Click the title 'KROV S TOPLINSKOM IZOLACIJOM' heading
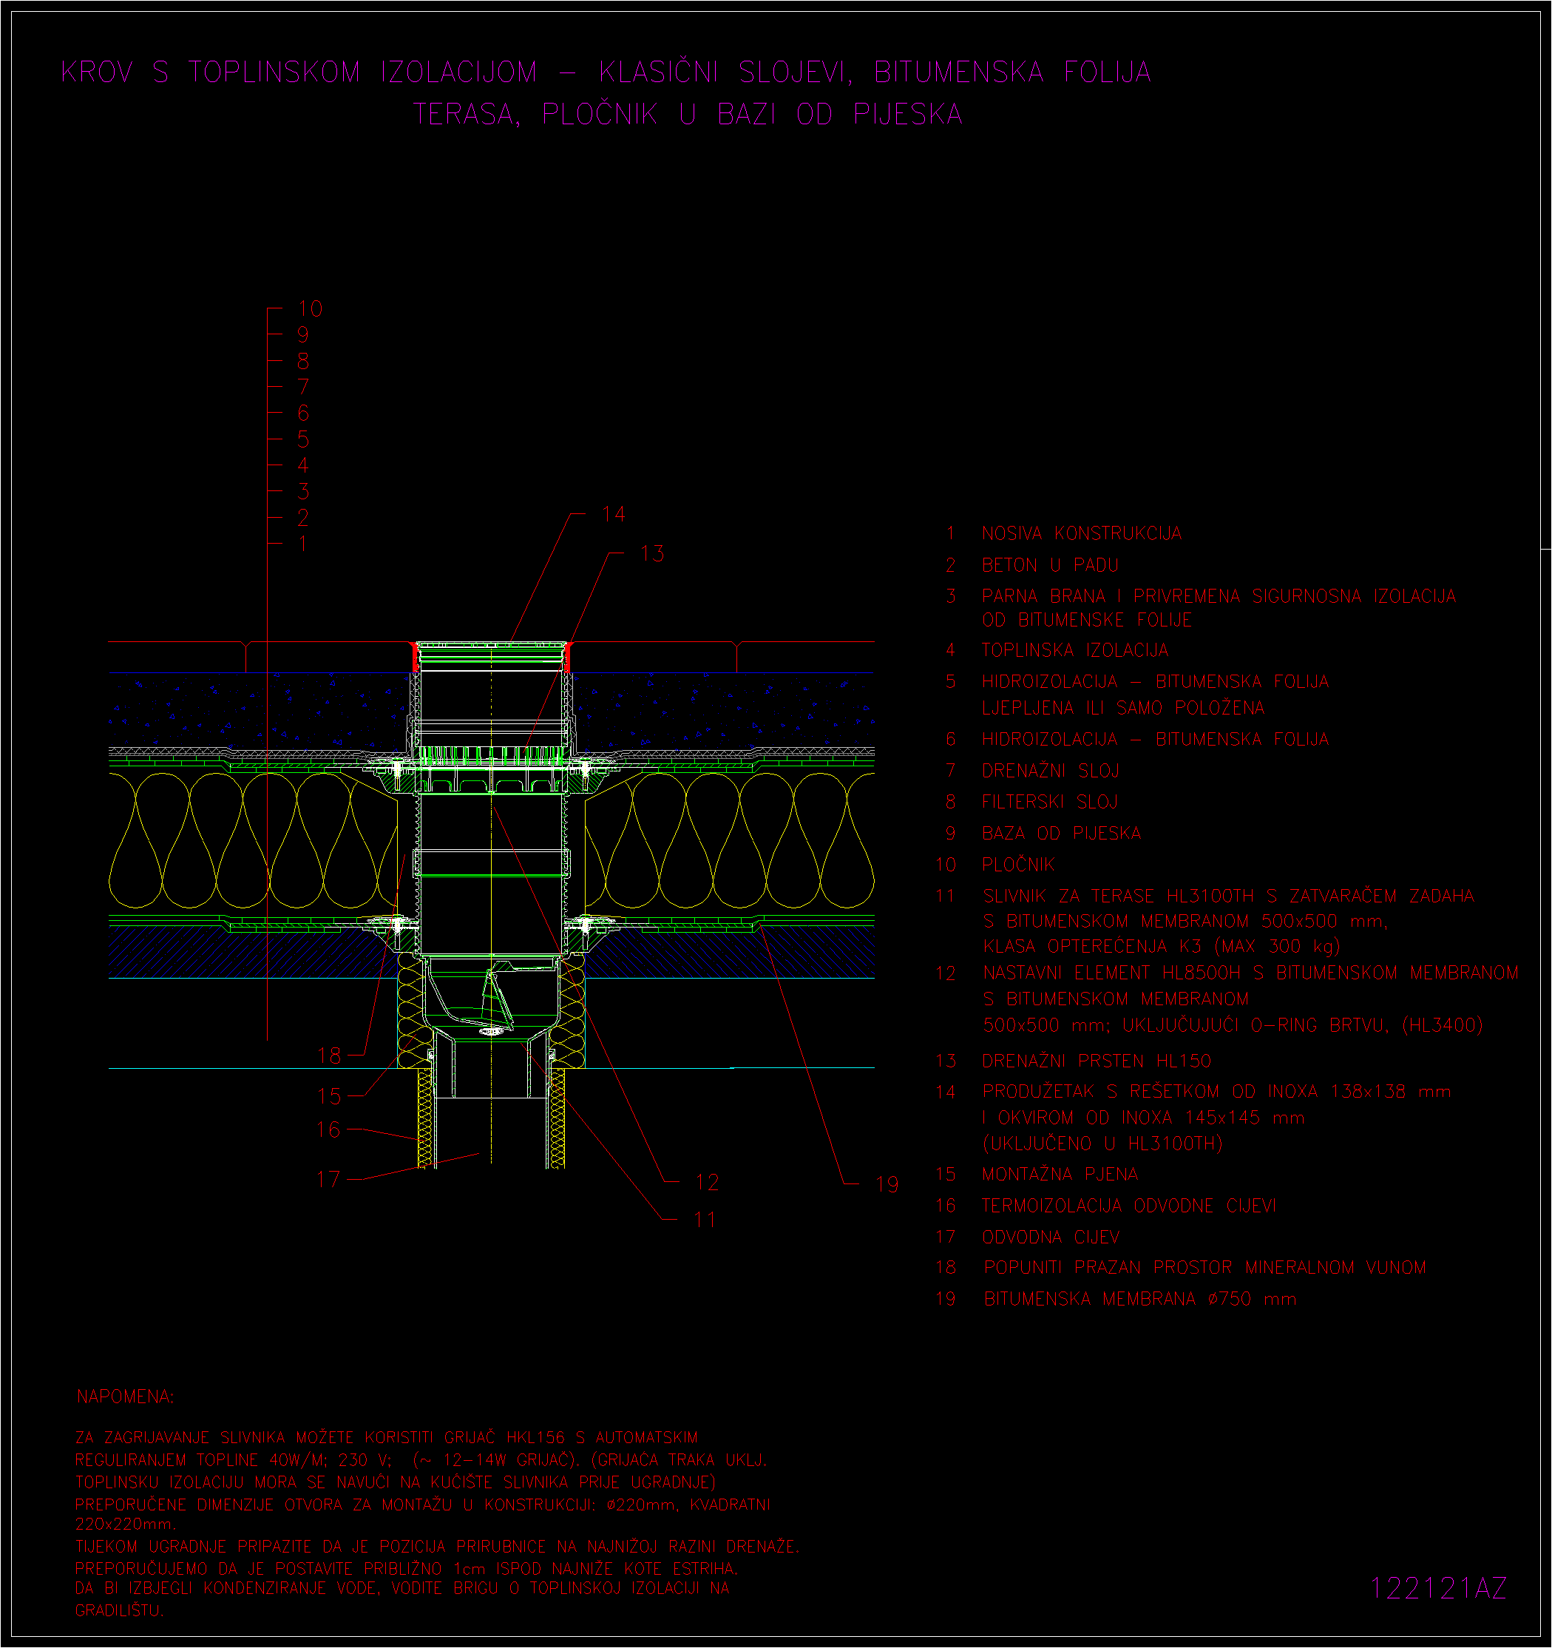The width and height of the screenshot is (1552, 1648). tap(299, 72)
